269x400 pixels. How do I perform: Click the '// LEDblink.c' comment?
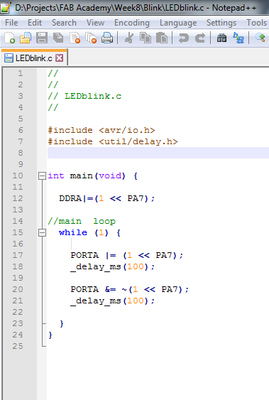click(x=84, y=96)
